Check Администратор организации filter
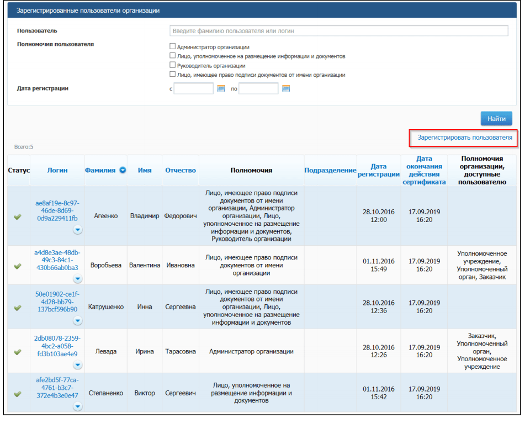 pyautogui.click(x=172, y=46)
